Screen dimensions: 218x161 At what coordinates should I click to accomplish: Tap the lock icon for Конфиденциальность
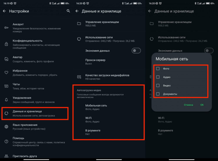pos(6,44)
